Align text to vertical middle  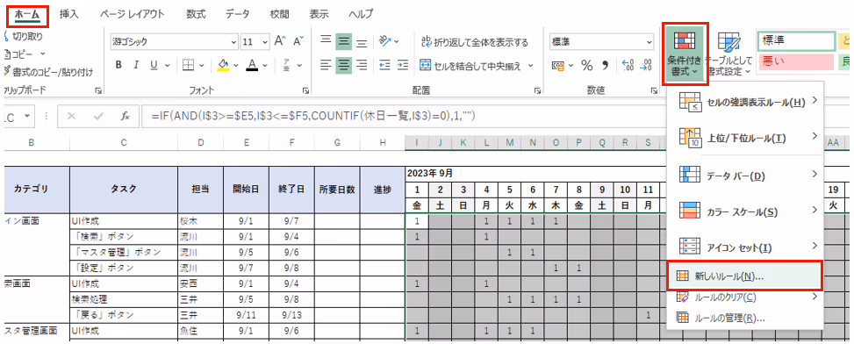click(x=343, y=41)
